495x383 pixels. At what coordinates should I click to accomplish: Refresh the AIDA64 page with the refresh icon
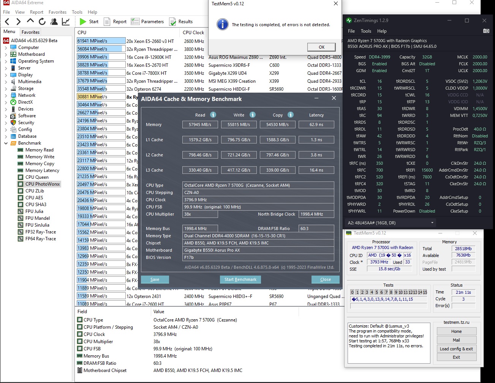pos(42,22)
